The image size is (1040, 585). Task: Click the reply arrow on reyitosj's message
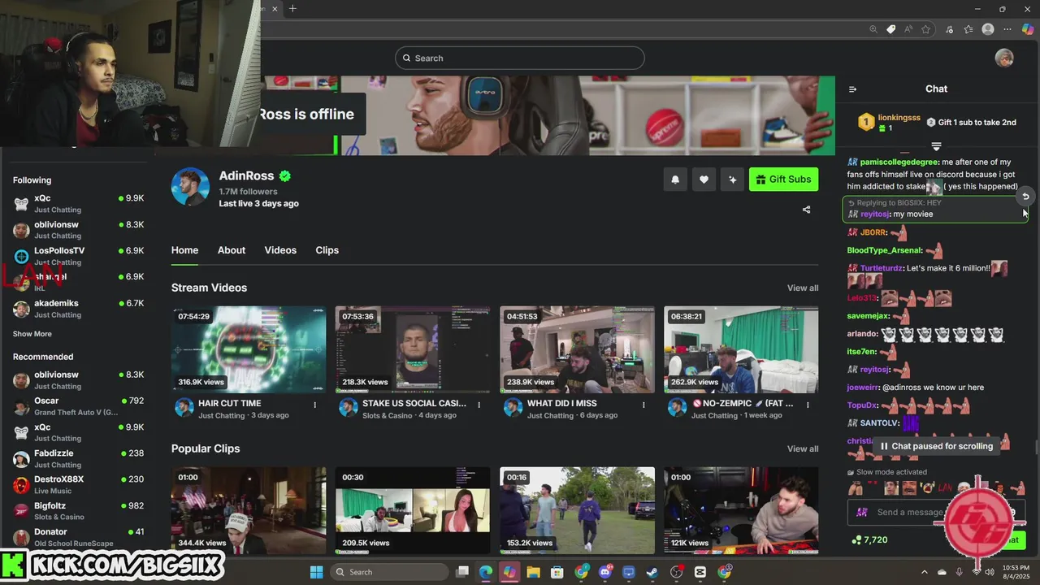pos(1025,197)
